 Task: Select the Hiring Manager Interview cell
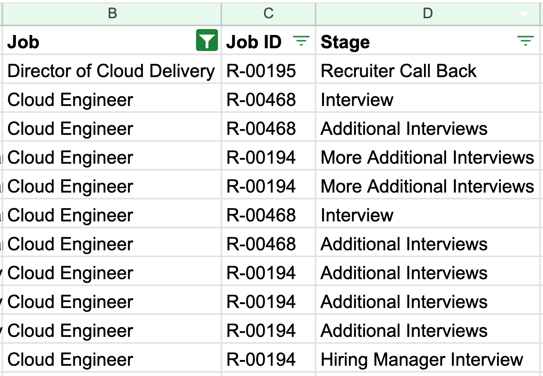click(x=422, y=360)
